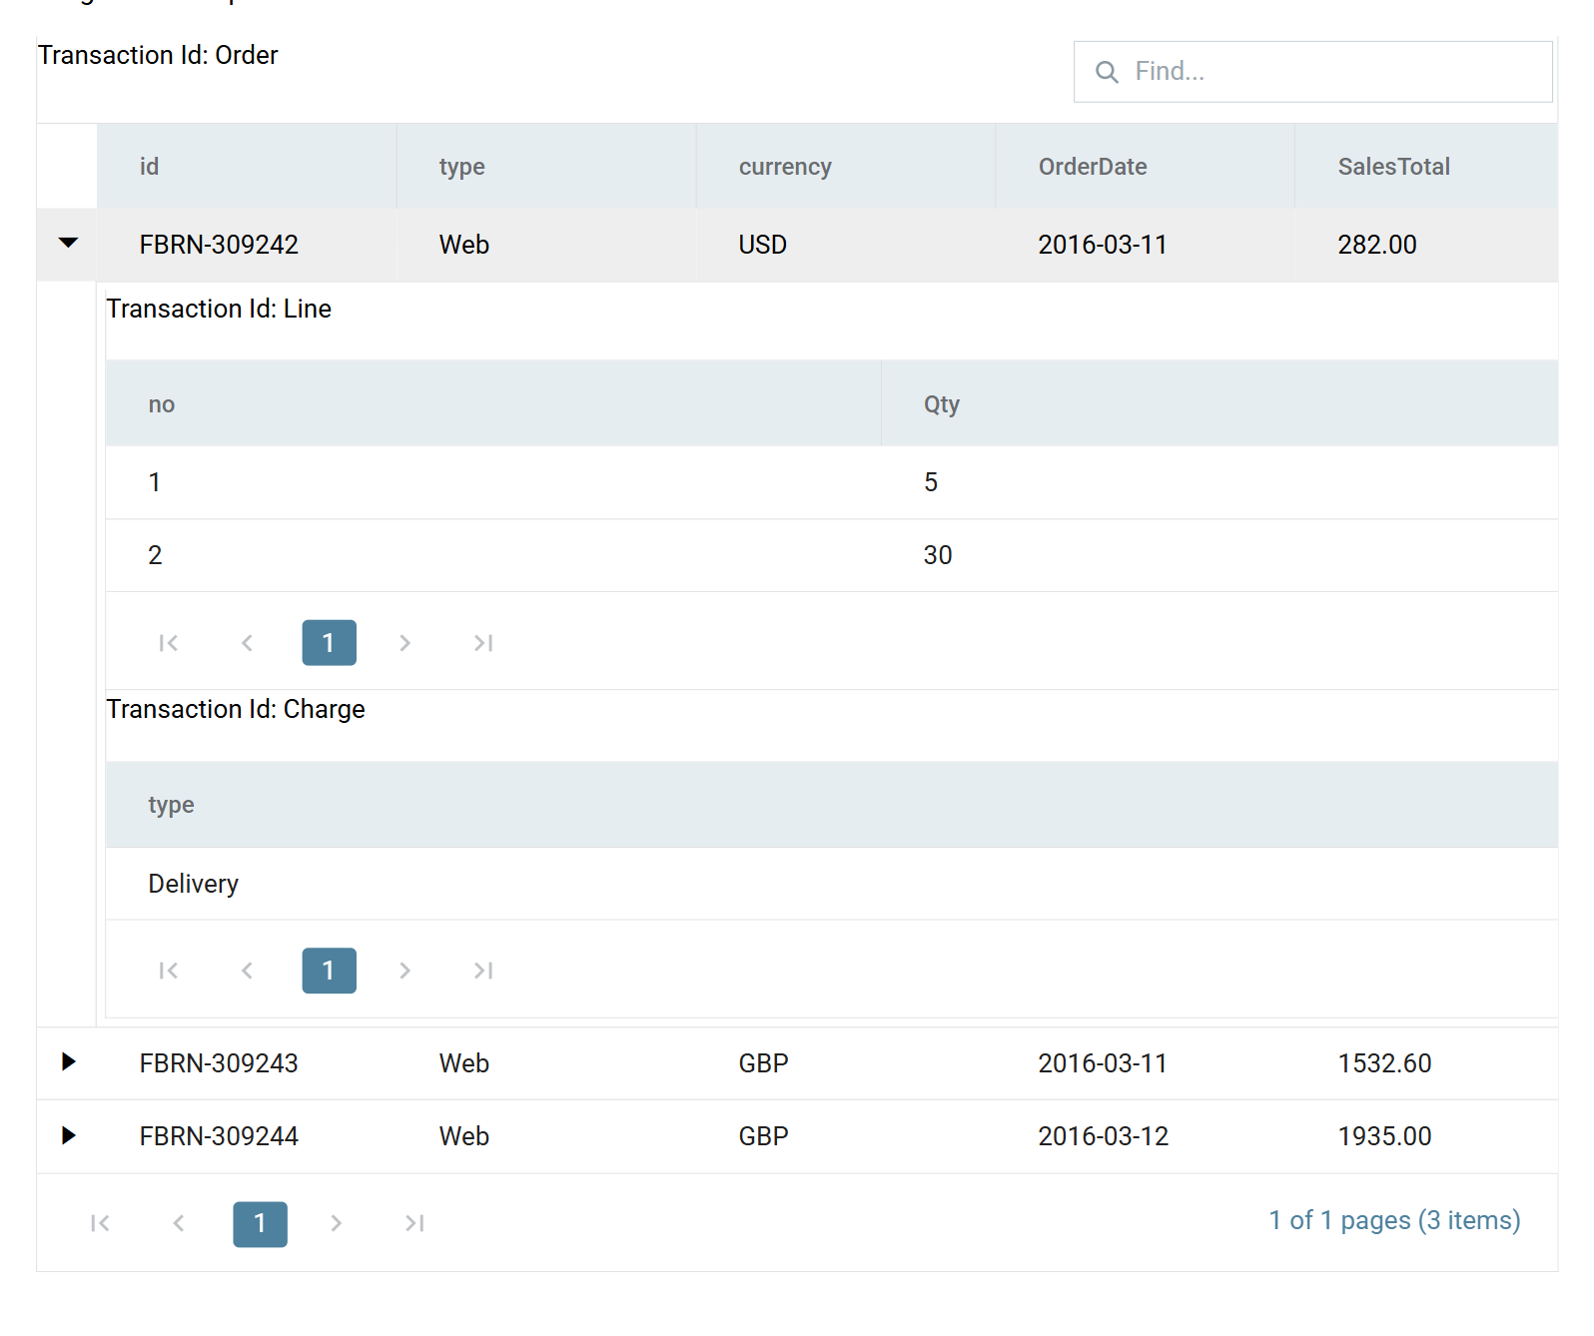Click the USD currency cell
The height and width of the screenshot is (1336, 1594).
[x=846, y=245]
